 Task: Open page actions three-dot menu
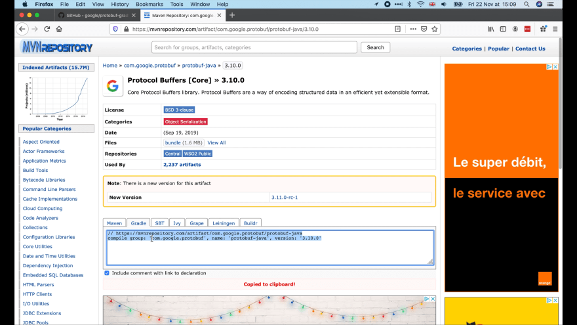(x=413, y=29)
